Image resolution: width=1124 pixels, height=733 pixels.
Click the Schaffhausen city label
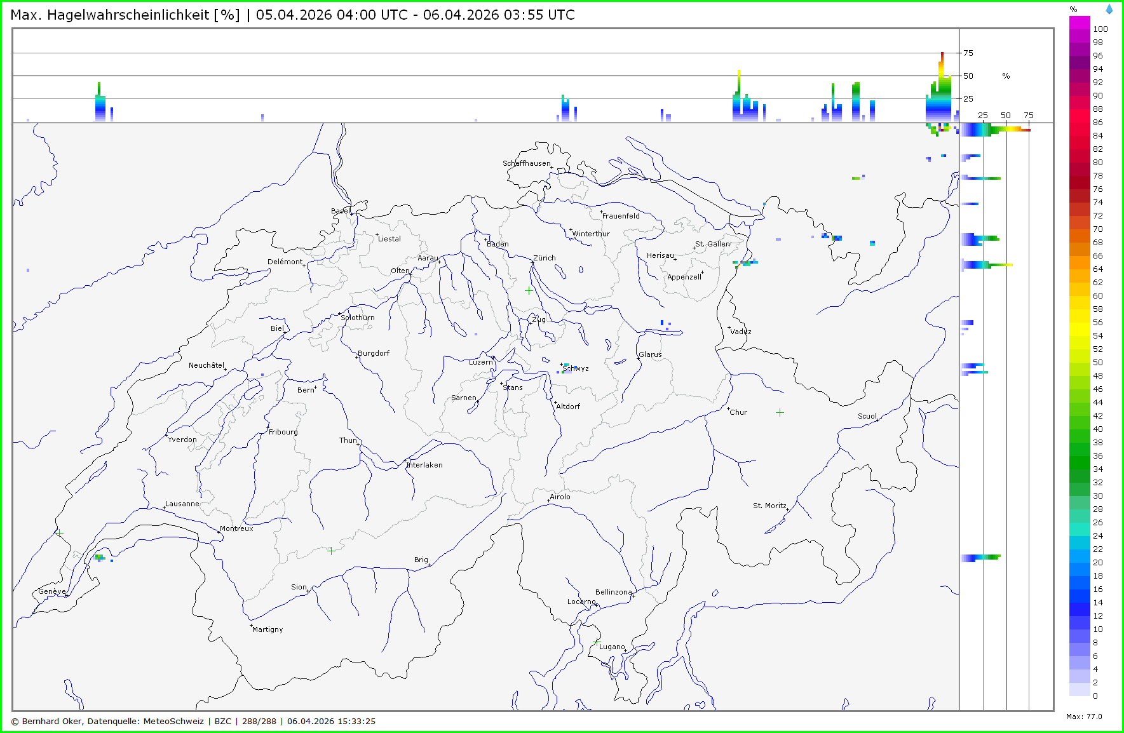(x=526, y=163)
